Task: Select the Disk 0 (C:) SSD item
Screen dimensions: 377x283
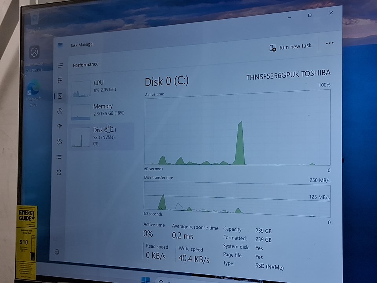Action: pos(102,136)
